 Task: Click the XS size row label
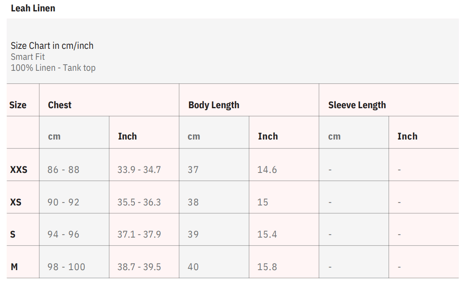pos(16,202)
